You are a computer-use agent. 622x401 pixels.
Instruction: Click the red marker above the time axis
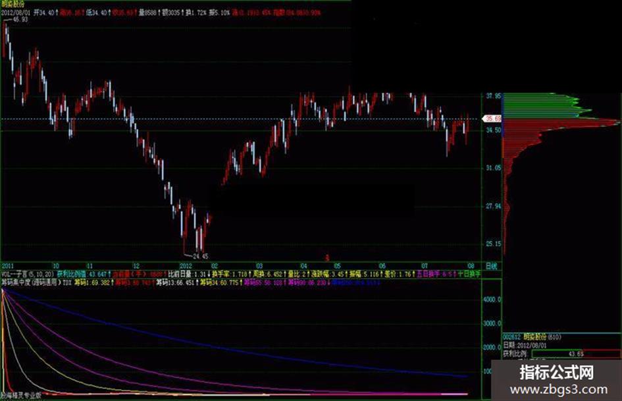point(327,257)
